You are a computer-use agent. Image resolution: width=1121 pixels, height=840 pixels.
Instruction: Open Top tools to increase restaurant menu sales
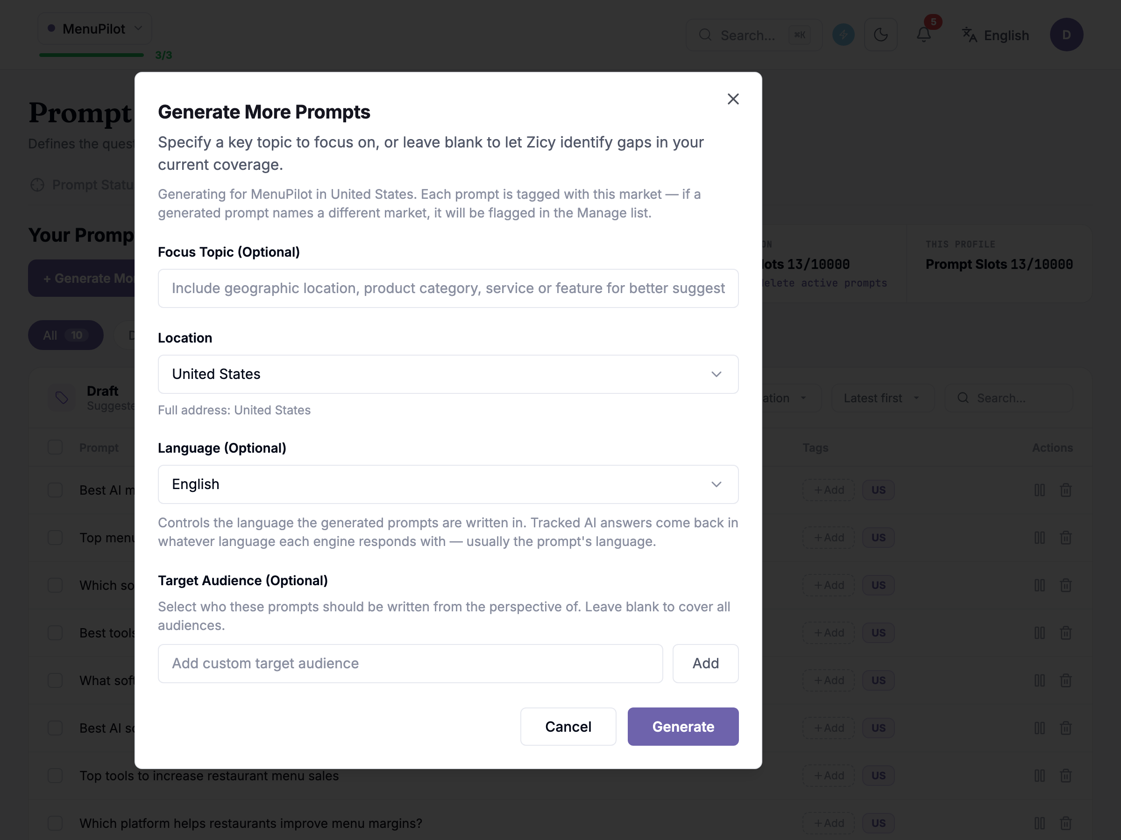[209, 776]
